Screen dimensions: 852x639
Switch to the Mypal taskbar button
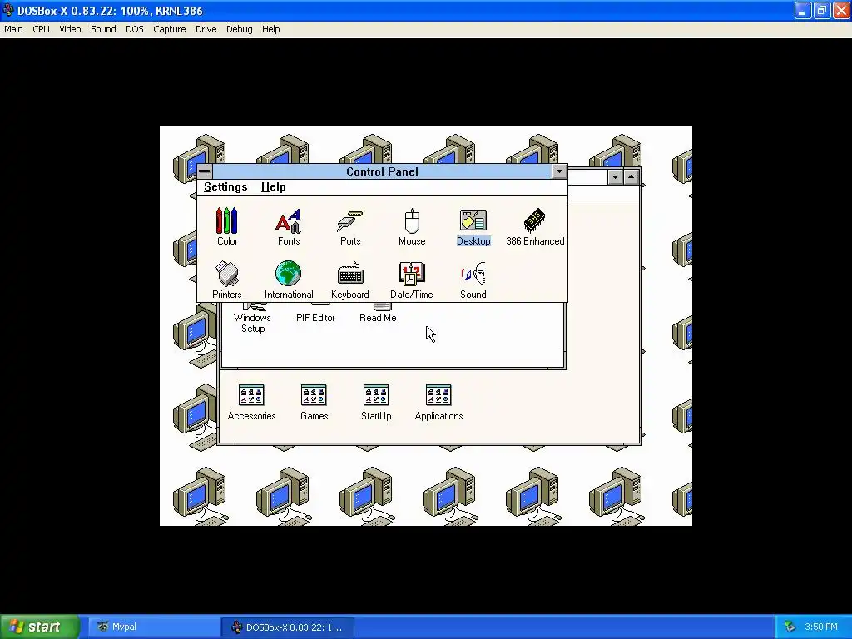pos(154,627)
